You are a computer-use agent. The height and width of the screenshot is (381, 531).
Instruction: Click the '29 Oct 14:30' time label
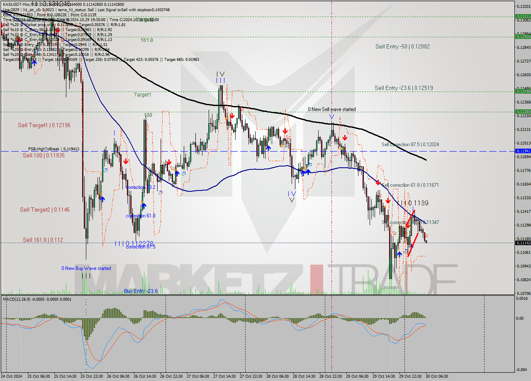pos(384,376)
